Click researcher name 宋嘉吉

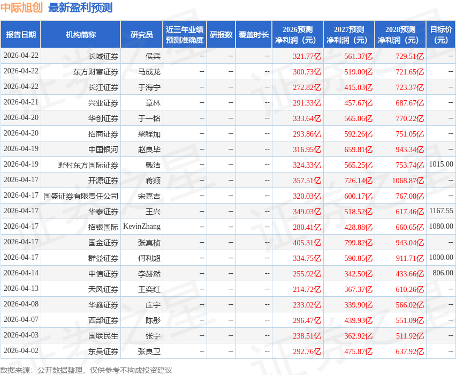point(149,196)
